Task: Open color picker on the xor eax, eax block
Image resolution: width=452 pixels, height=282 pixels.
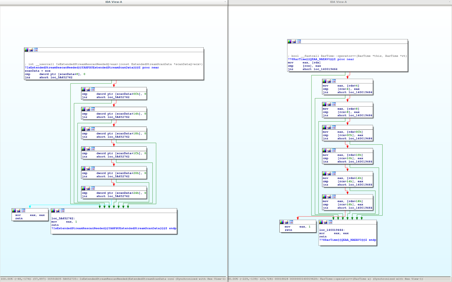Action: tap(14, 211)
